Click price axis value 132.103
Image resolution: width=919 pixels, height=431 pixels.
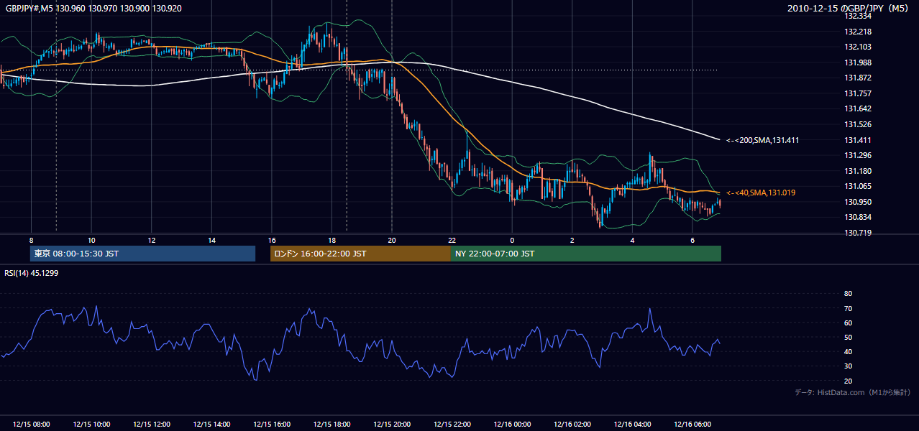858,47
